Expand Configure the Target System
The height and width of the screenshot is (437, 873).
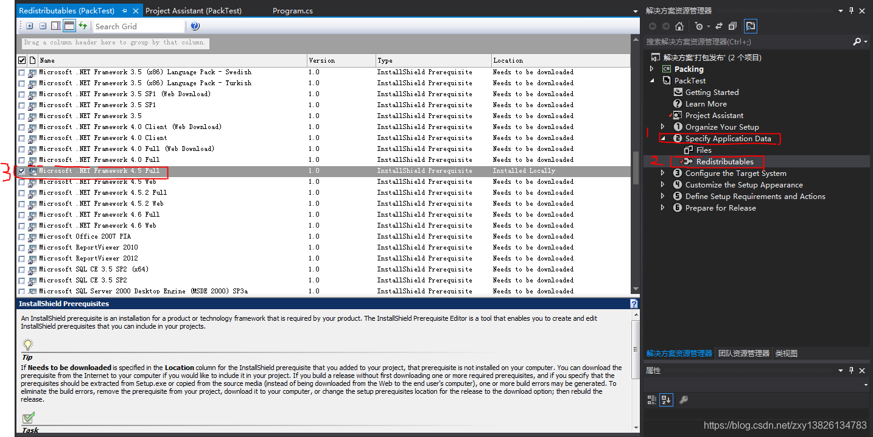pyautogui.click(x=663, y=173)
